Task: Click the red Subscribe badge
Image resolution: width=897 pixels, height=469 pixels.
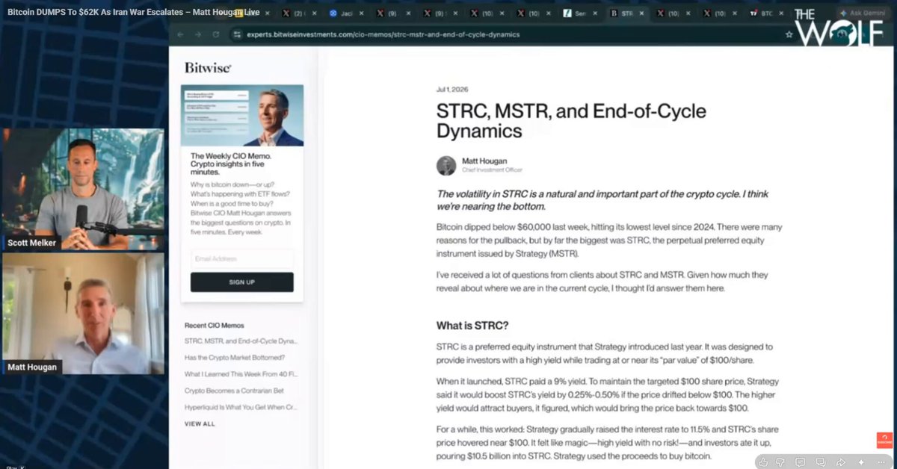Action: click(x=884, y=441)
